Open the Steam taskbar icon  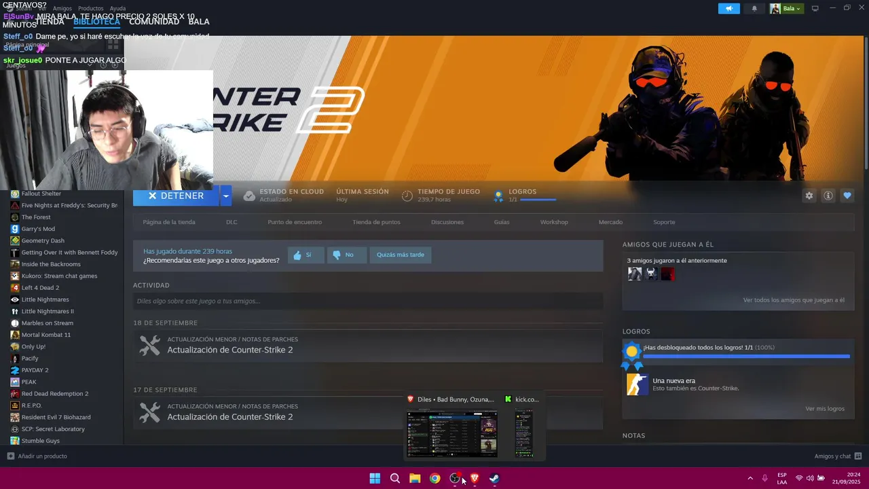494,478
